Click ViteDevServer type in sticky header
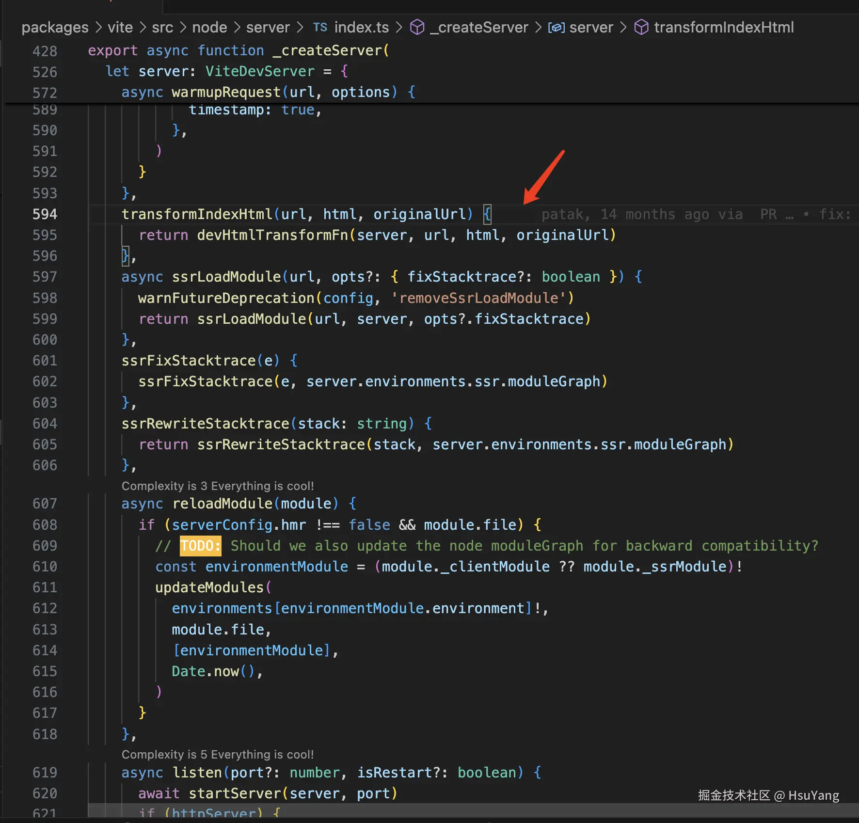The width and height of the screenshot is (859, 823). (x=260, y=71)
